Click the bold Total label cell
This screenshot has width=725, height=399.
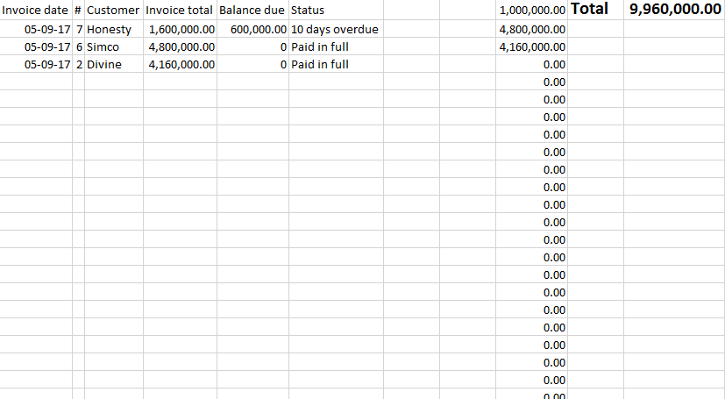tap(595, 11)
